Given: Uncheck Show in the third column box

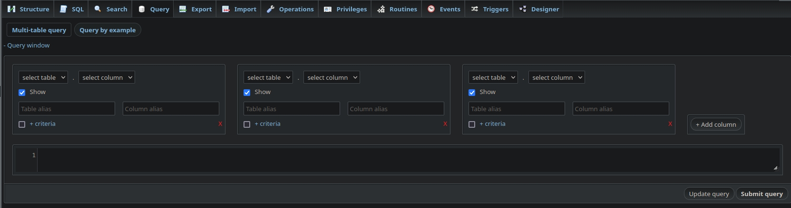Looking at the screenshot, I should click(x=472, y=93).
